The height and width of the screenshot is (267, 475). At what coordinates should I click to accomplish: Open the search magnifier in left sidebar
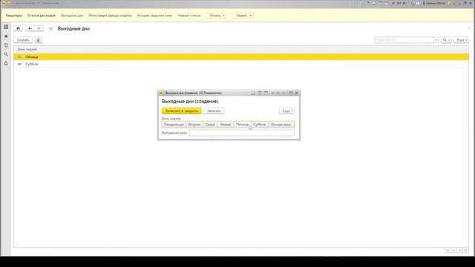tap(6, 54)
